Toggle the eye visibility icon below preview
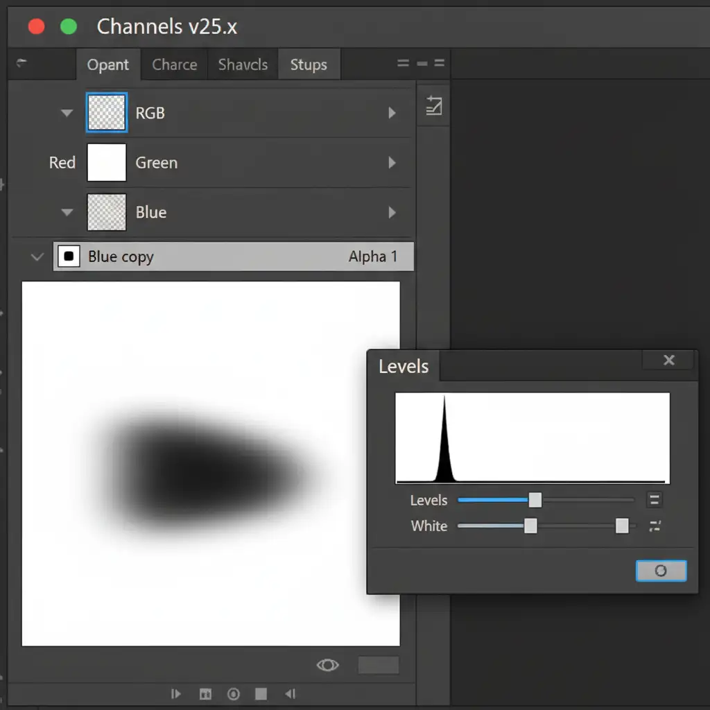Screen dimensions: 710x710 (327, 665)
